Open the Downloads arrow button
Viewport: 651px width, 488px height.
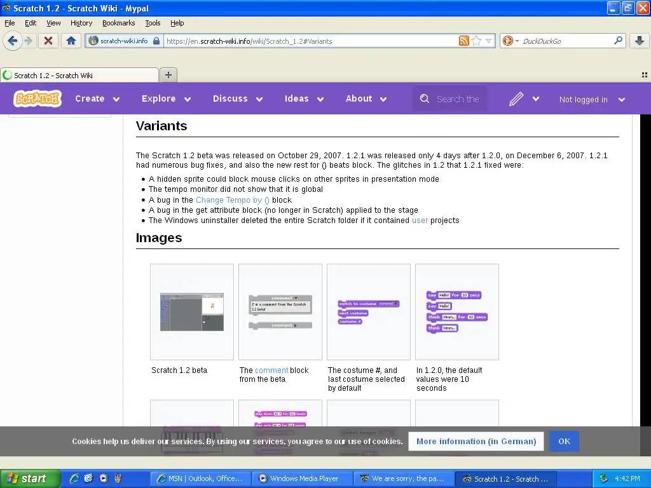(640, 41)
